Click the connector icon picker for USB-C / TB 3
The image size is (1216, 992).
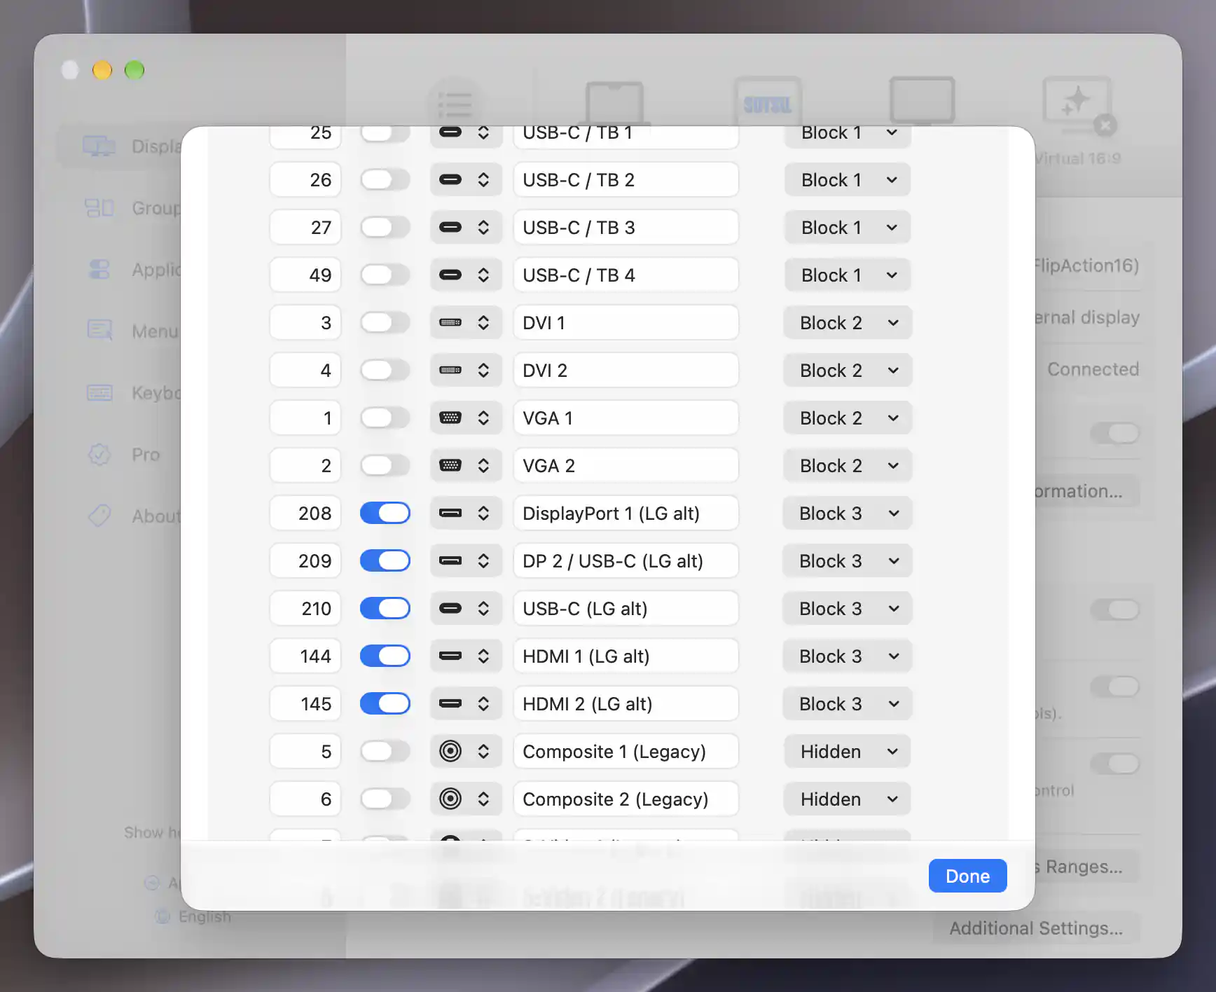(466, 228)
